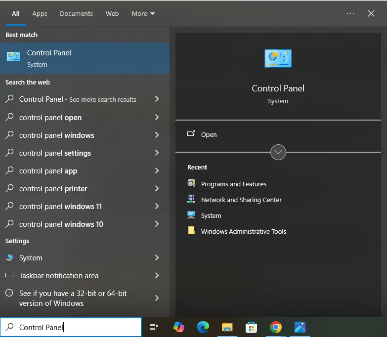This screenshot has height=337, width=387.
Task: Click the Open action text
Action: coord(209,135)
